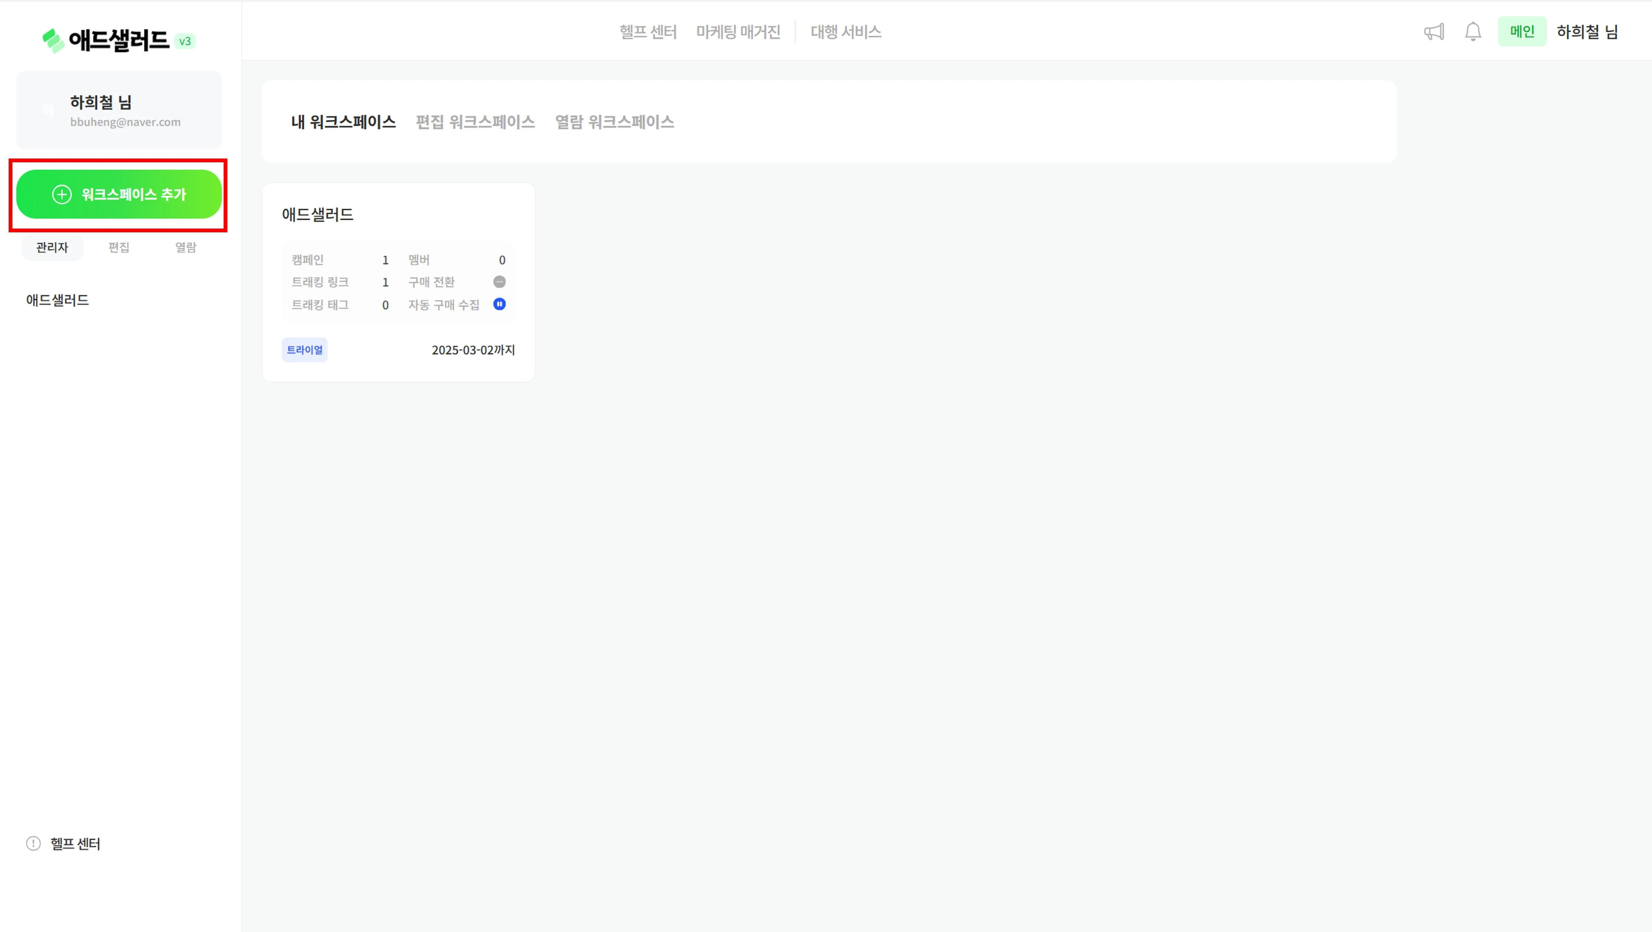Select the 관리자 sidebar filter
The image size is (1652, 932).
52,248
